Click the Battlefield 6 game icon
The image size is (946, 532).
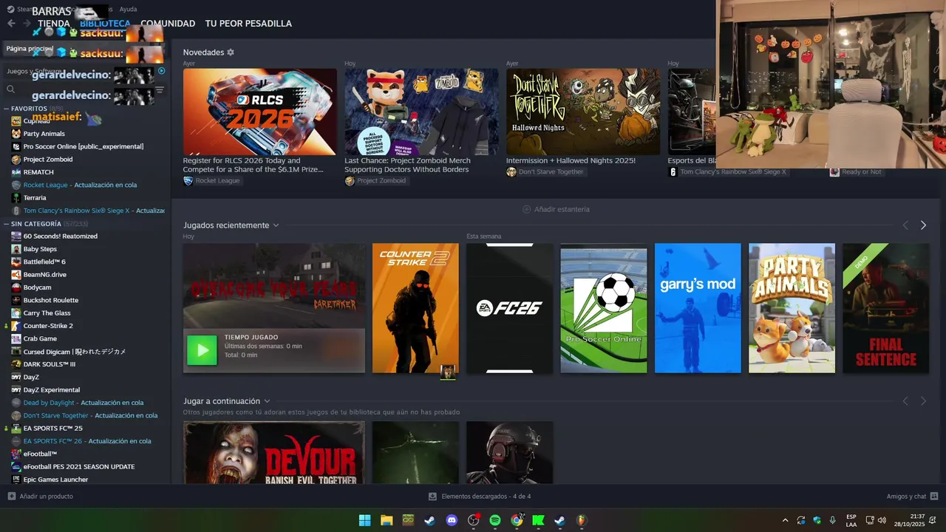(16, 262)
